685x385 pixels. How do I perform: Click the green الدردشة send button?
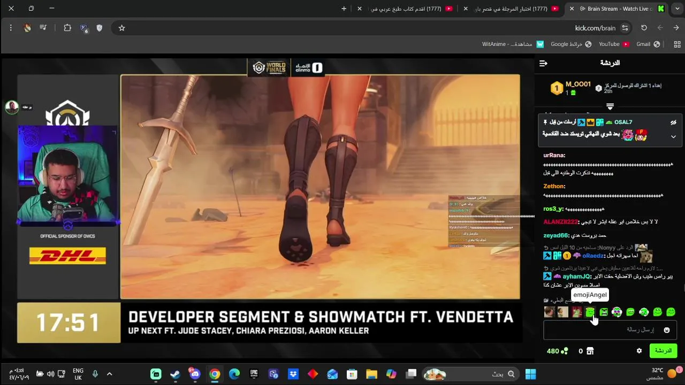pos(663,351)
